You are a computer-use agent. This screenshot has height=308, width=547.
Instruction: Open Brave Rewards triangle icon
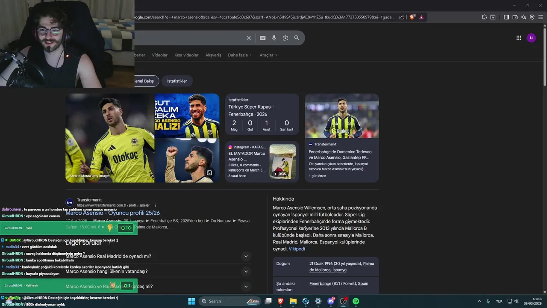pyautogui.click(x=421, y=17)
